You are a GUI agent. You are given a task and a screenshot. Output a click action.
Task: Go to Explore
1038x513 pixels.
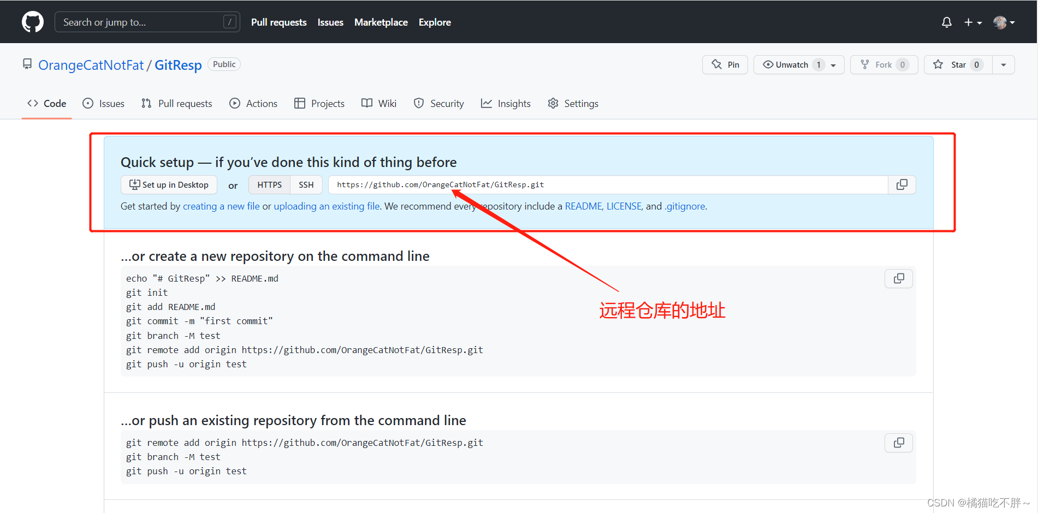(435, 22)
